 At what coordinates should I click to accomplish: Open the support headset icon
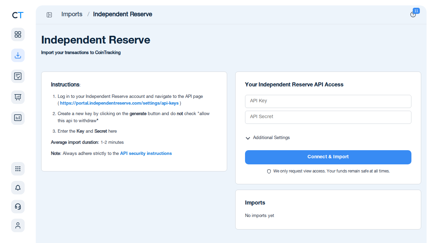[18, 207]
